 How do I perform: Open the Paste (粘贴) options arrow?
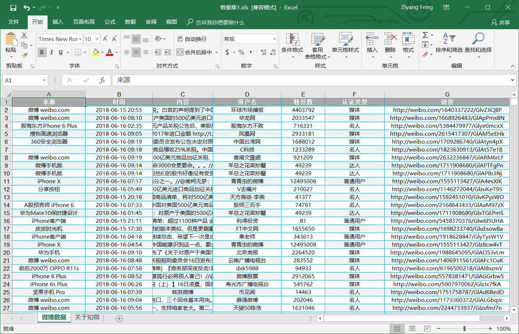pos(11,57)
